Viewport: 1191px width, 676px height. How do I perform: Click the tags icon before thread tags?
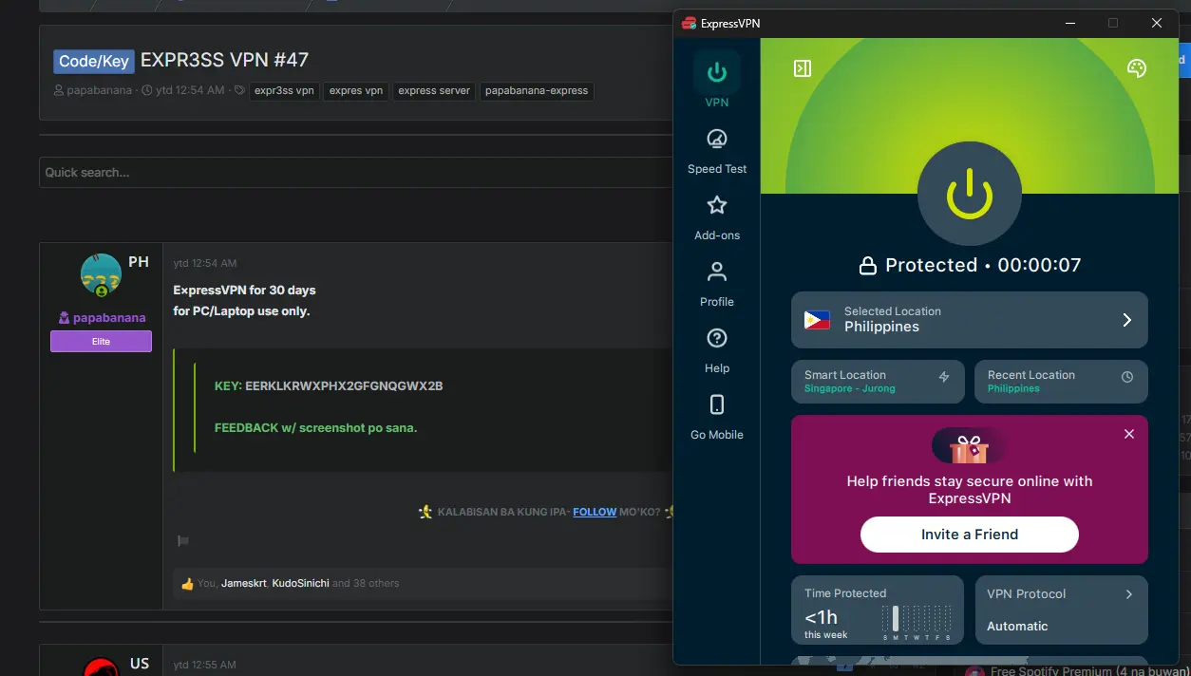coord(239,91)
